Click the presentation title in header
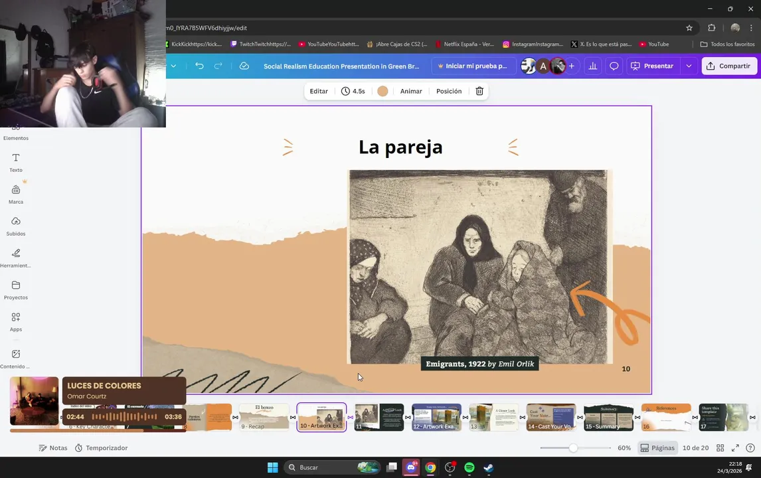This screenshot has width=761, height=478. (x=341, y=66)
